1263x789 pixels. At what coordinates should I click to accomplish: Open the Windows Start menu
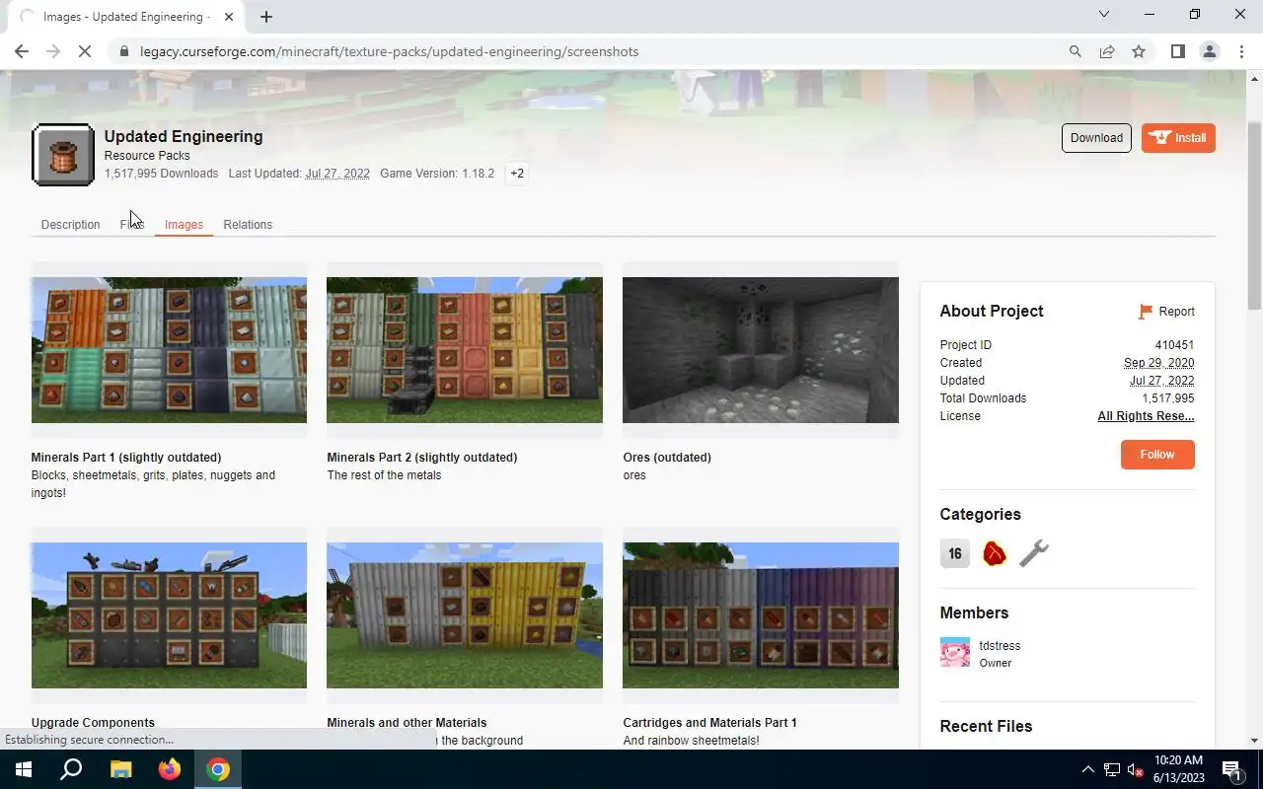[24, 769]
